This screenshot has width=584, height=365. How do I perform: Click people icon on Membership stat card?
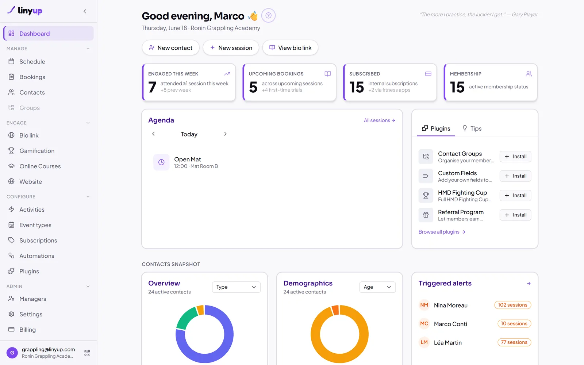(x=529, y=74)
